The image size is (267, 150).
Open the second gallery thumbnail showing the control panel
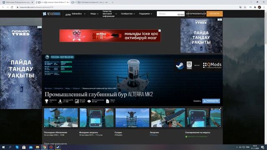coord(96,117)
